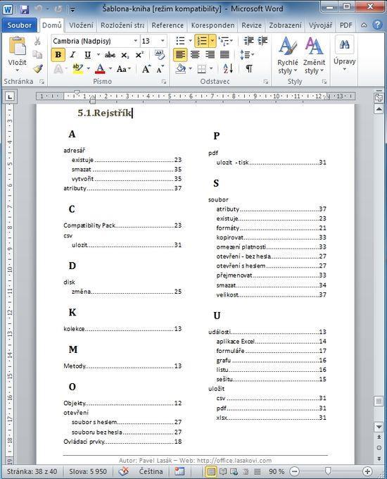This screenshot has width=387, height=479.
Task: Open the Písmo font dialog launcher
Action: [164, 82]
